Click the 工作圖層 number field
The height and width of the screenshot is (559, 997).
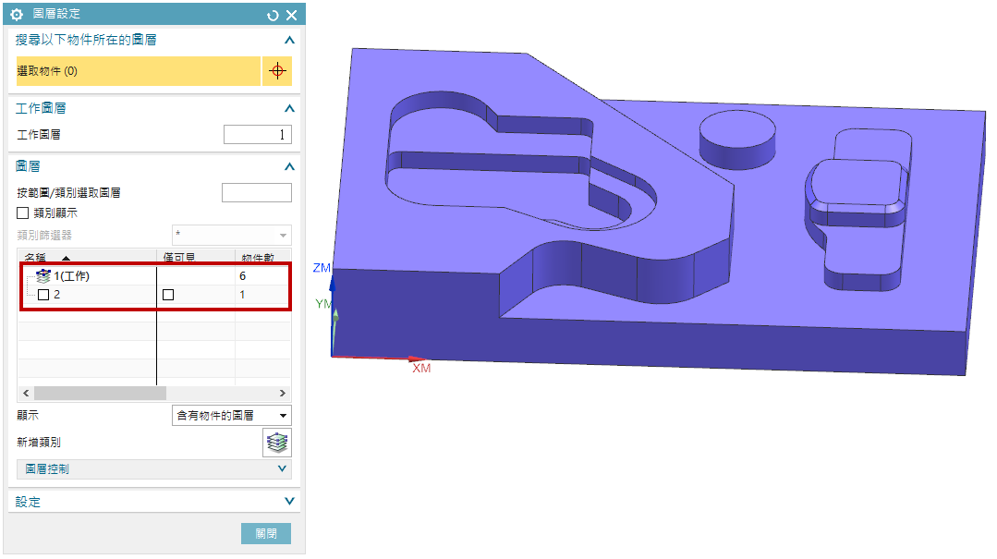point(258,134)
